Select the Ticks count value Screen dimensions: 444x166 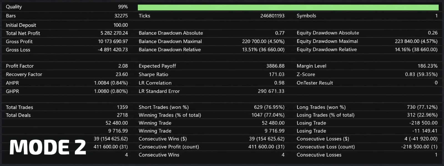click(x=272, y=16)
